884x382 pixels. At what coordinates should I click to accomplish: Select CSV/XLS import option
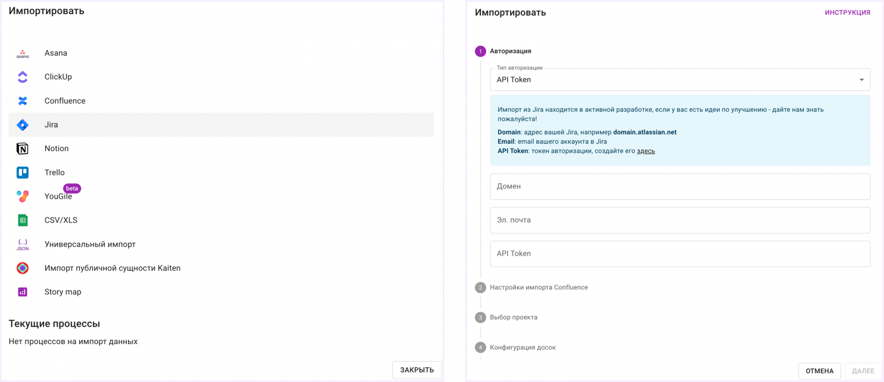[221, 220]
